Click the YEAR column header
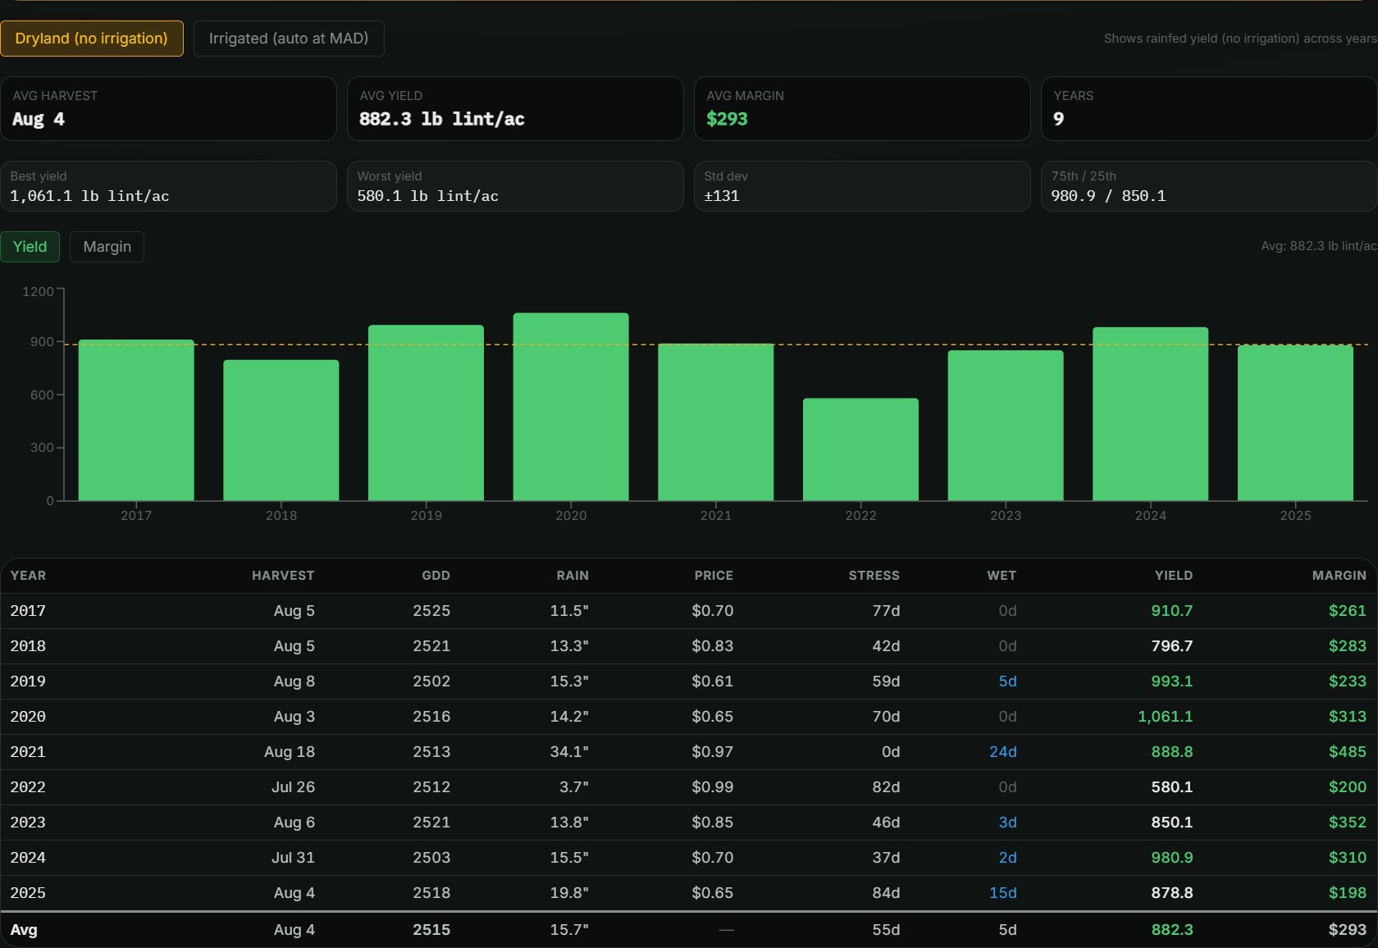This screenshot has width=1378, height=948. pos(28,576)
